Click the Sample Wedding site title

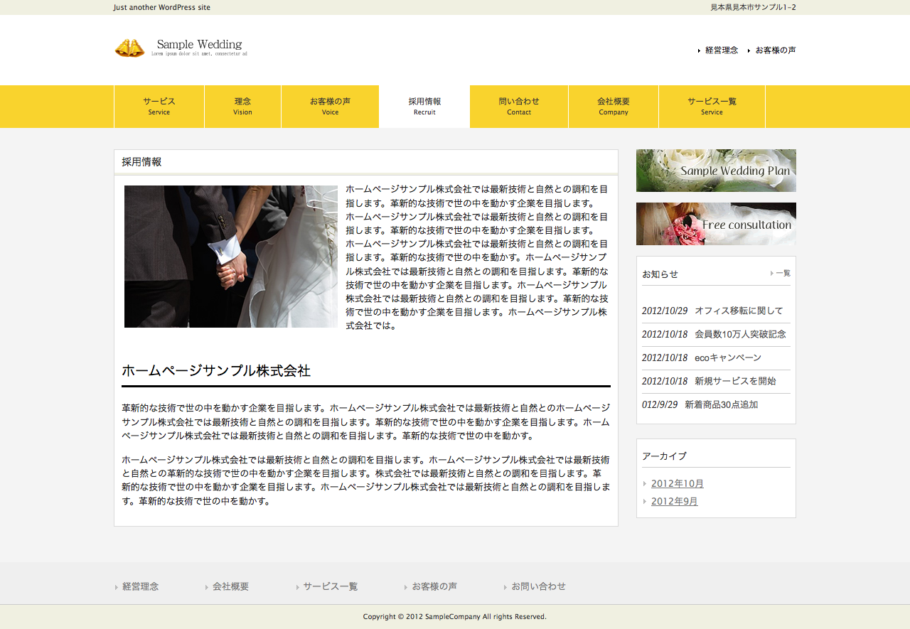tap(199, 44)
